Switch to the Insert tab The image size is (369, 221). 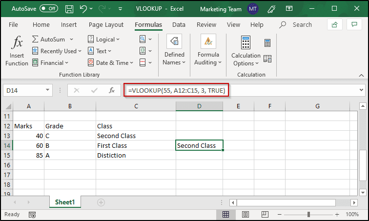click(x=69, y=25)
